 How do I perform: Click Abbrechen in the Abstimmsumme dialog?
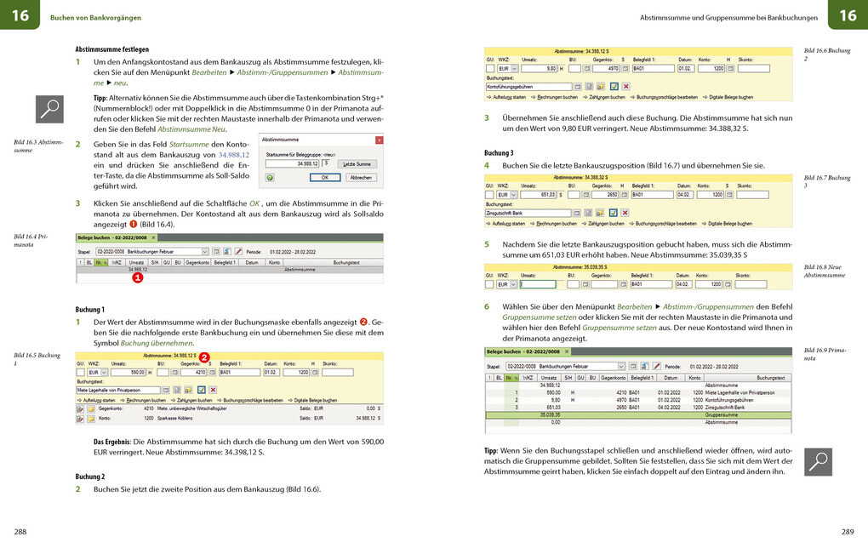point(361,178)
